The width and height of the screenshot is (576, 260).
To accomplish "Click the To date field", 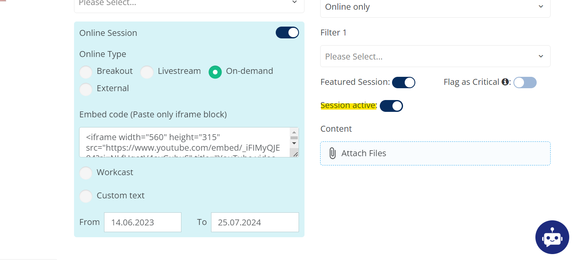I will point(255,222).
